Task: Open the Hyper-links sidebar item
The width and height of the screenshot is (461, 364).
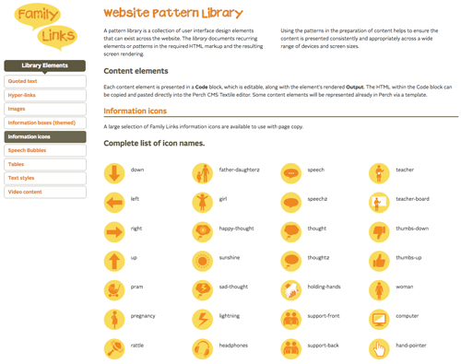Action: tap(45, 95)
